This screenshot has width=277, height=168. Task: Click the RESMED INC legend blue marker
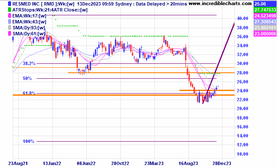(9, 4)
